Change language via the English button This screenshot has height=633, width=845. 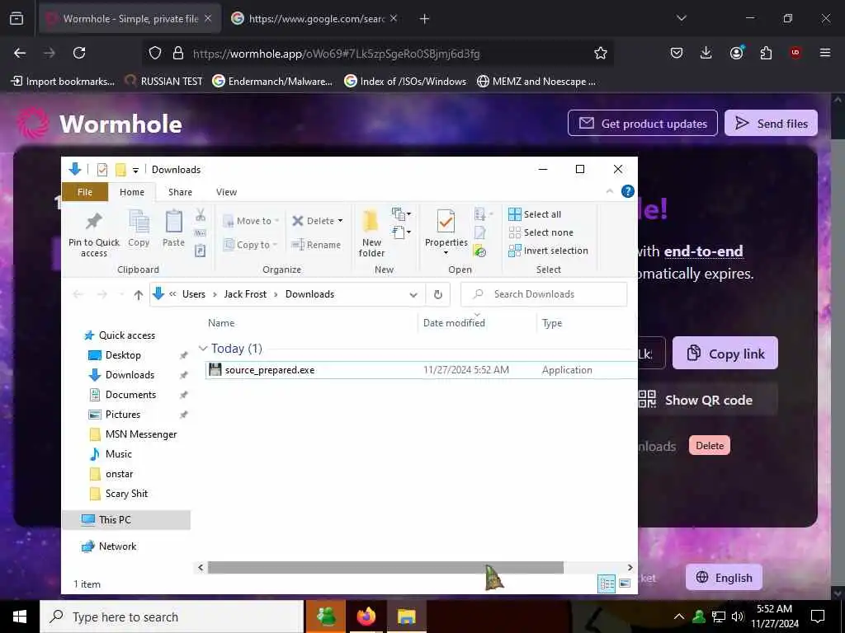(x=724, y=578)
